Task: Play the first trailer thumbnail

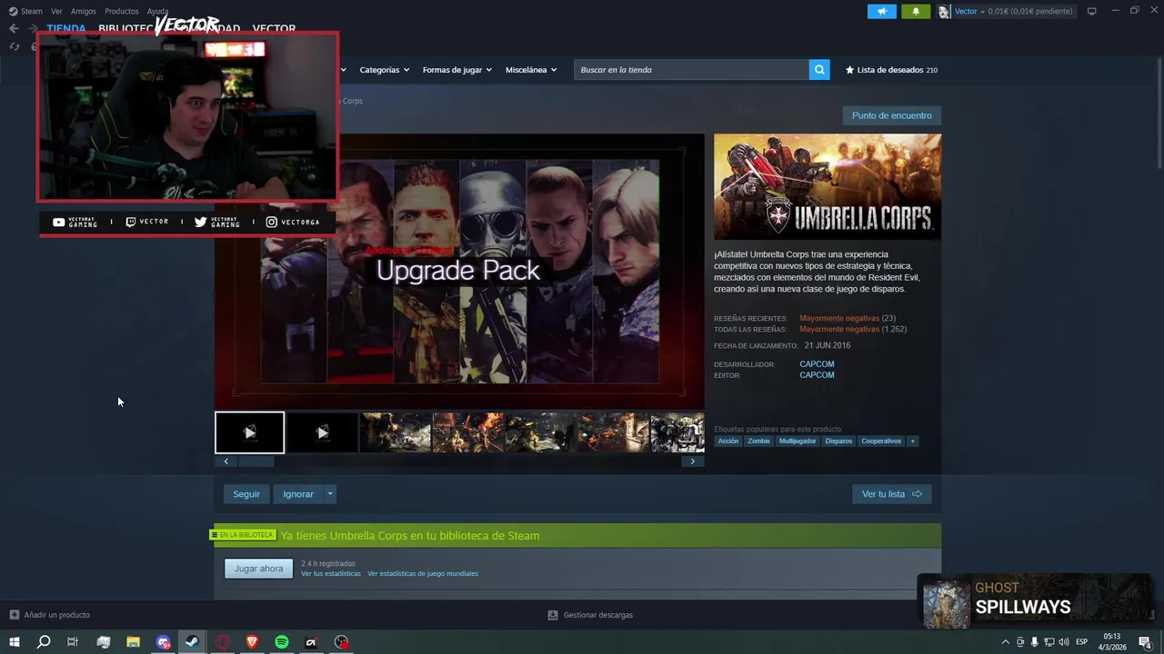Action: coord(249,432)
